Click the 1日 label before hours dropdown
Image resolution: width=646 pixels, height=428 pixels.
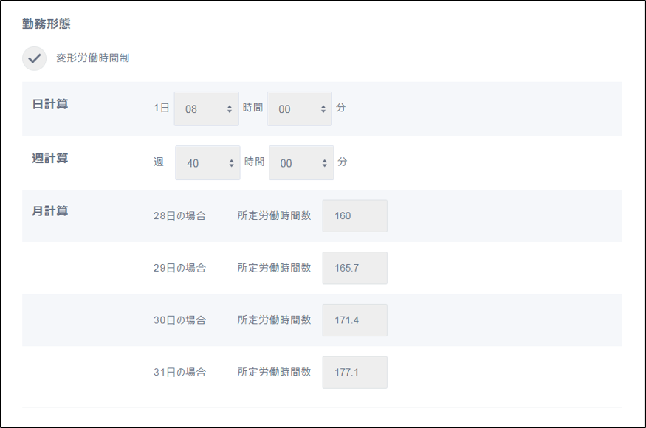pyautogui.click(x=162, y=108)
